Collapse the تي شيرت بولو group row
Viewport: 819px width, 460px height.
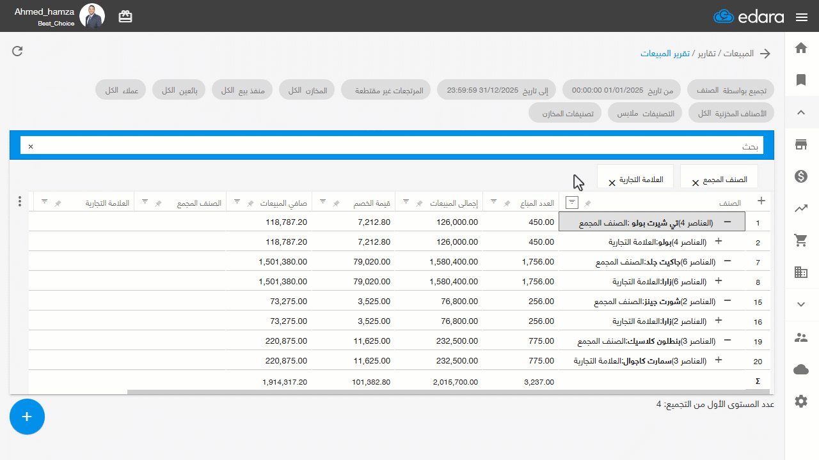pos(728,222)
